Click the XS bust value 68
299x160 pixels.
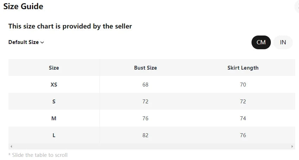click(x=145, y=85)
